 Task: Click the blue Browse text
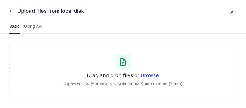point(150,75)
